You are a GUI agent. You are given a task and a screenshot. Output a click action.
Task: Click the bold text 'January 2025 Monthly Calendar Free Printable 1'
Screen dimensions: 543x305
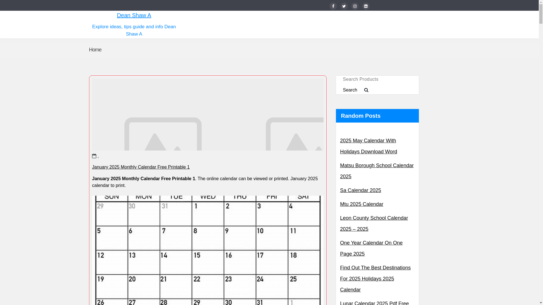point(143,179)
